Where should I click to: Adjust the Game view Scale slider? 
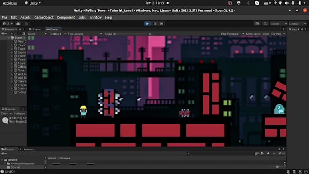pyautogui.click(x=130, y=34)
